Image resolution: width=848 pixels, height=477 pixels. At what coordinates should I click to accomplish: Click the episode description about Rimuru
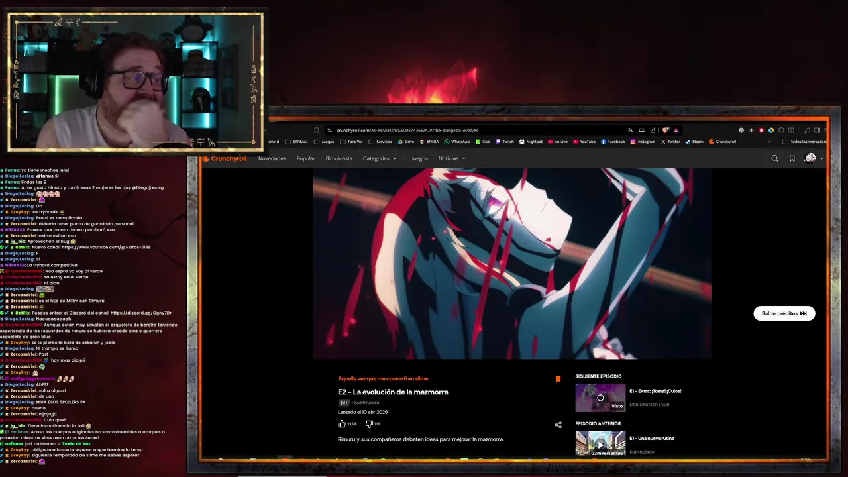pyautogui.click(x=421, y=439)
